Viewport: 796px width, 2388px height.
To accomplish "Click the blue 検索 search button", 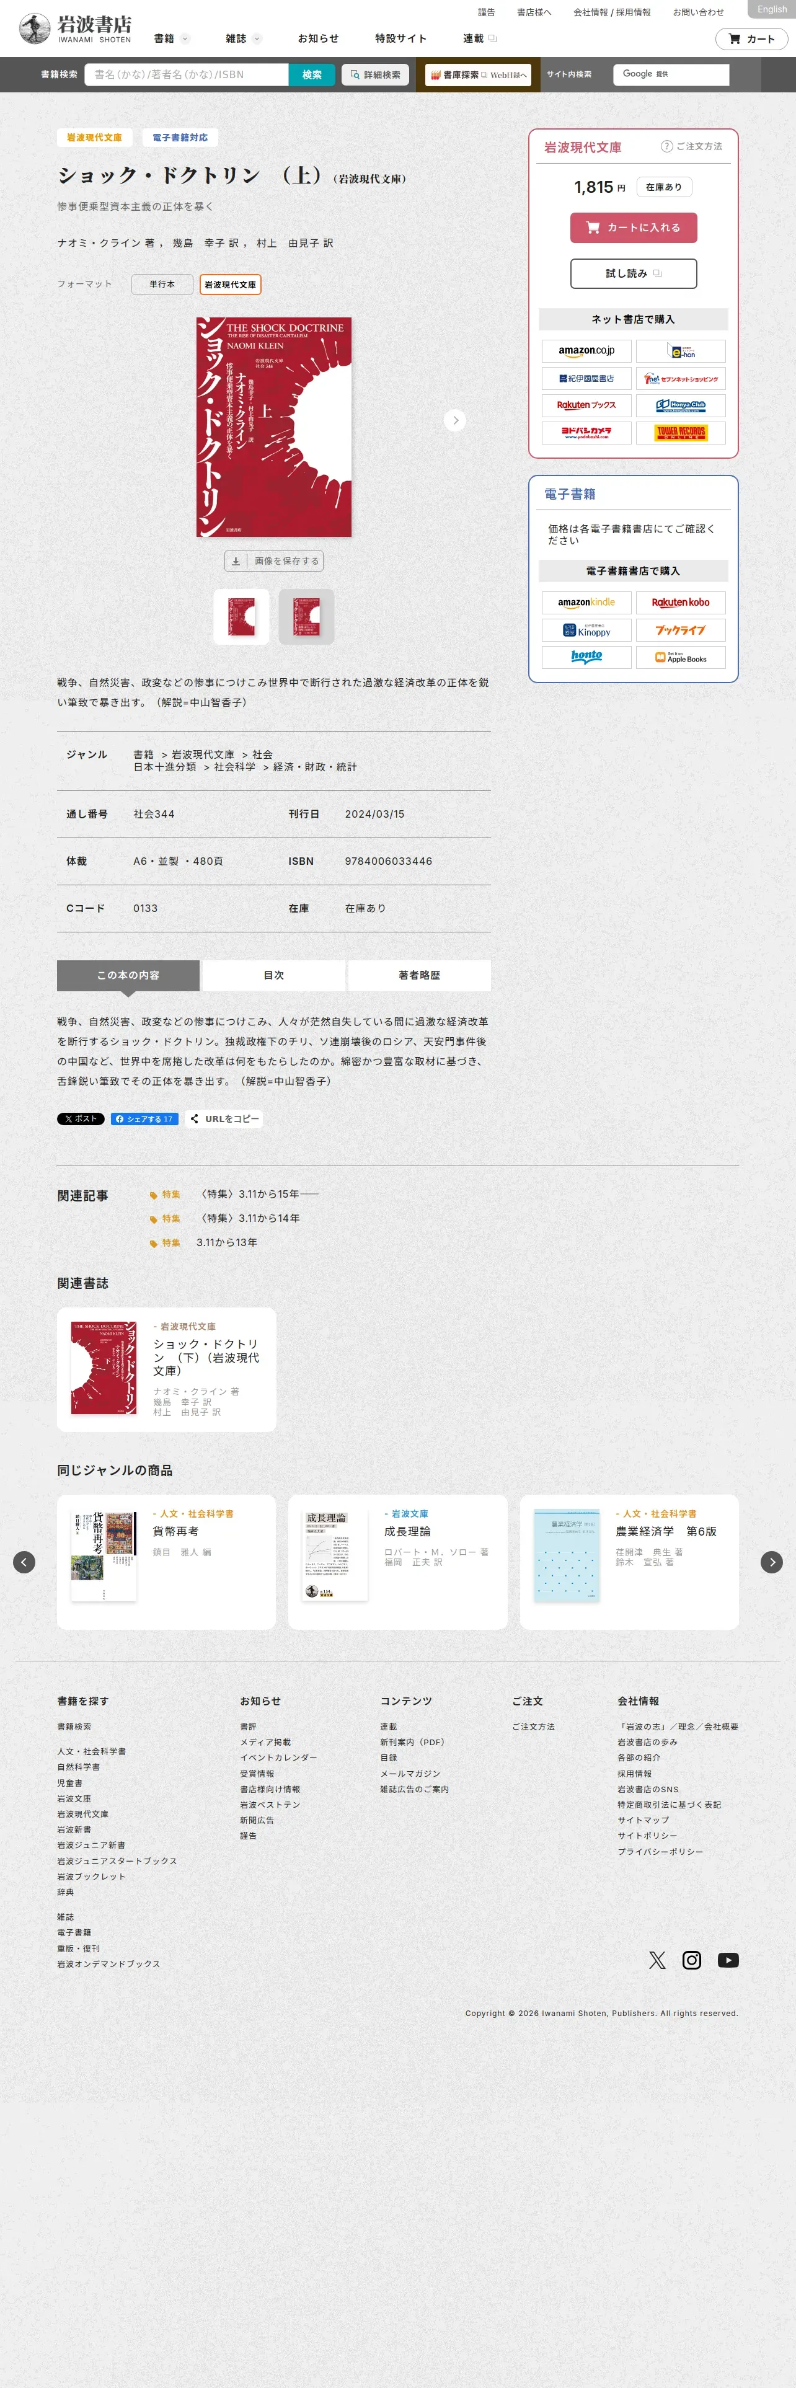I will (x=311, y=75).
